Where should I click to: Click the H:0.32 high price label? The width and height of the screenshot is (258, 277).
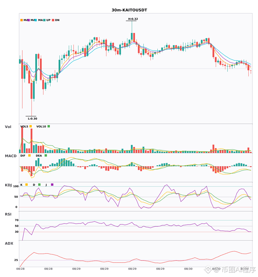click(x=133, y=19)
